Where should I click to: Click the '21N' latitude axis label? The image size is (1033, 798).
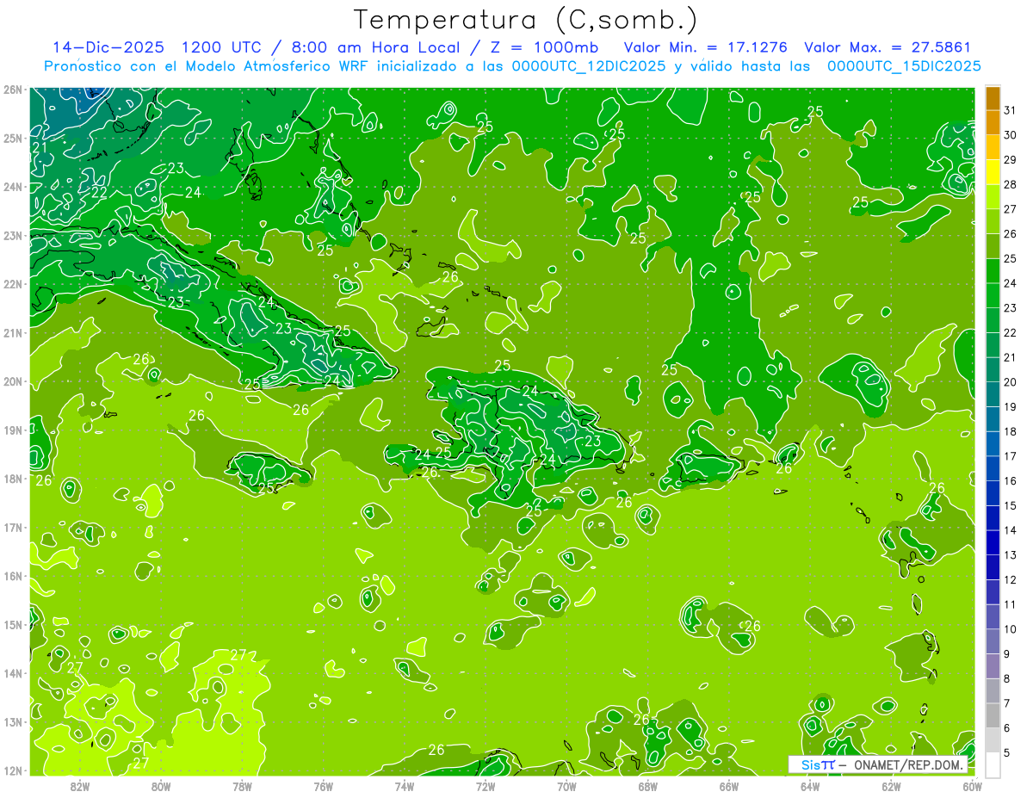(12, 332)
